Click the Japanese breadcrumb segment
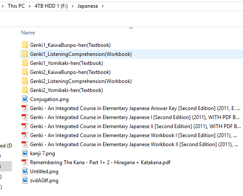This screenshot has height=196, width=243. (88, 6)
